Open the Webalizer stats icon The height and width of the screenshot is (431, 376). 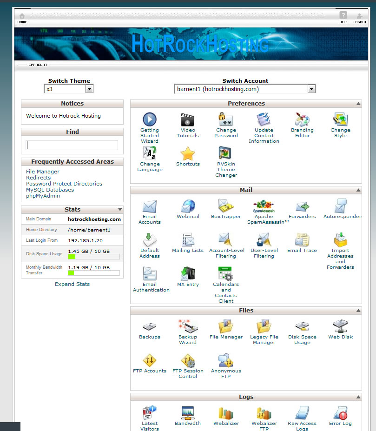(x=226, y=413)
